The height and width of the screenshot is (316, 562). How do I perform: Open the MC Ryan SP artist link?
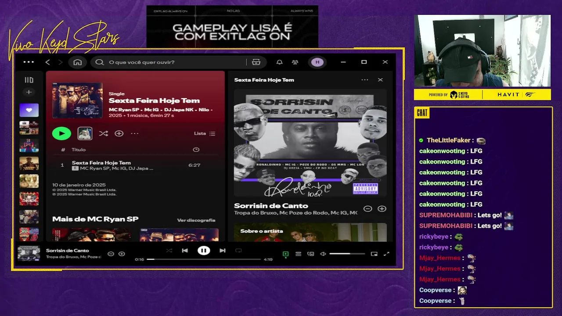pos(124,110)
